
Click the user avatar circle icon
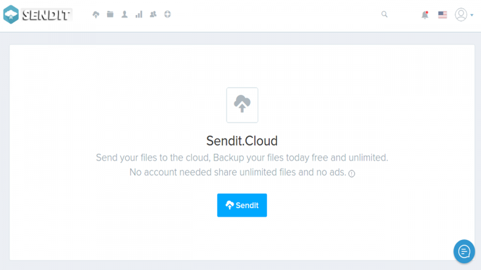pyautogui.click(x=461, y=14)
